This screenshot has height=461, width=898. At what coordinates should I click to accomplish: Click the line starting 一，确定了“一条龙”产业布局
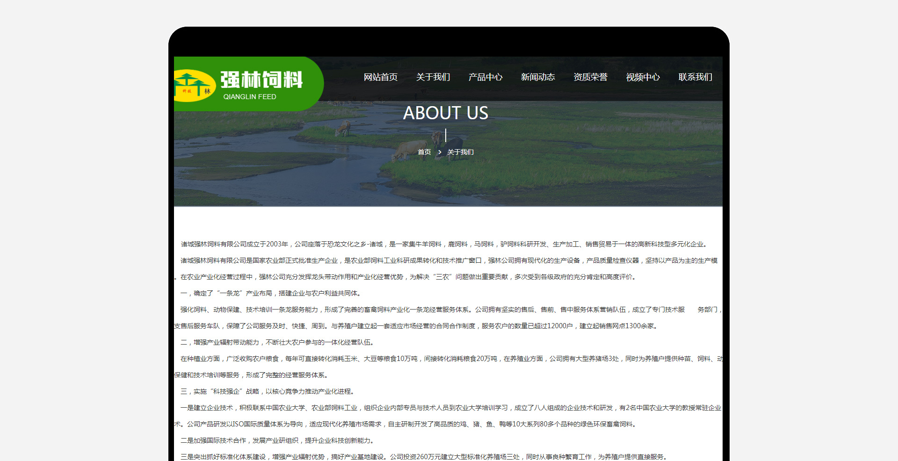271,293
